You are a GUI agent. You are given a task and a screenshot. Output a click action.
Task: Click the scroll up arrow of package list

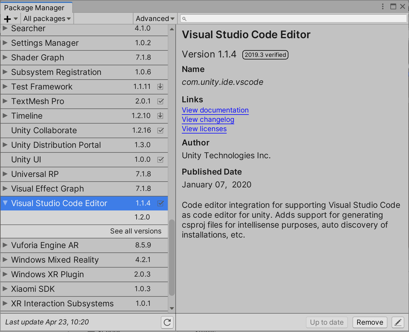[x=172, y=29]
